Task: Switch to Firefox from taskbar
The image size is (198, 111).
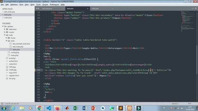Action: pos(58,108)
